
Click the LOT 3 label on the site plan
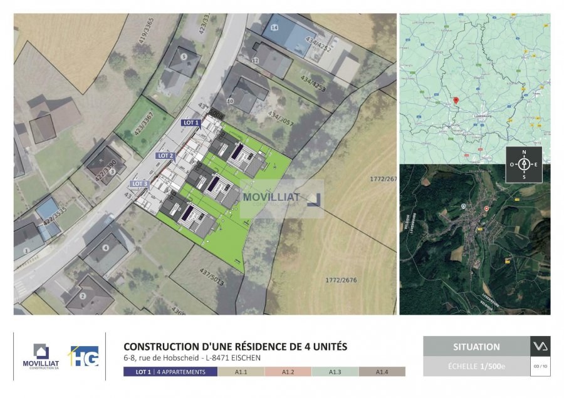point(140,184)
